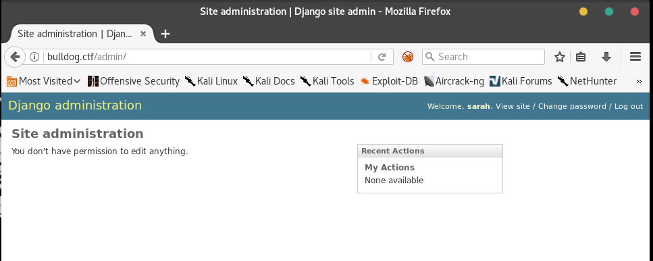
Task: Click the Change password link
Action: 572,106
